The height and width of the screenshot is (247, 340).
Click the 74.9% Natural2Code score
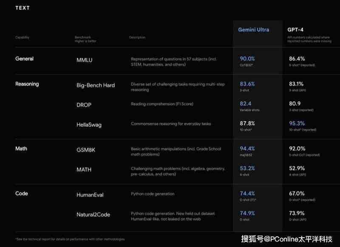(247, 213)
